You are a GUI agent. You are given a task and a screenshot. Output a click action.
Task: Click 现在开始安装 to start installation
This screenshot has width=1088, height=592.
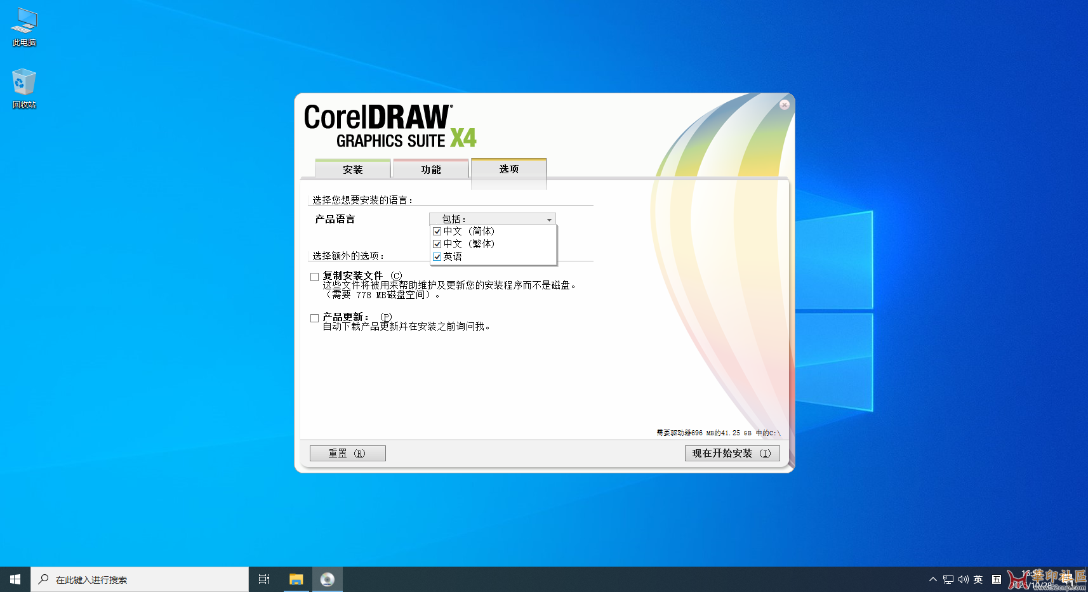click(731, 452)
